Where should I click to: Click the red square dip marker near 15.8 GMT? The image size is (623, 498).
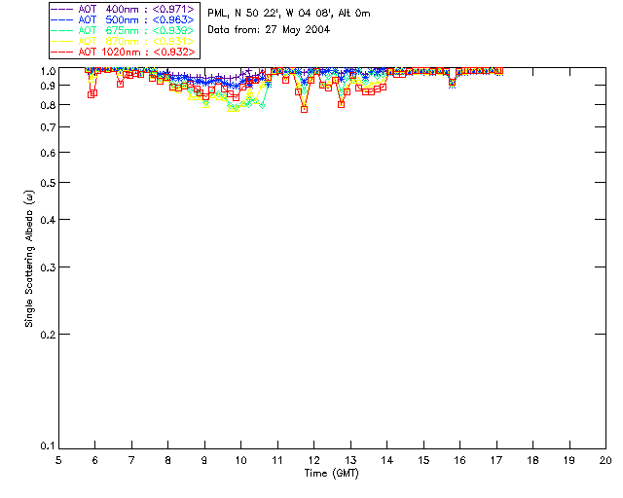pos(452,83)
